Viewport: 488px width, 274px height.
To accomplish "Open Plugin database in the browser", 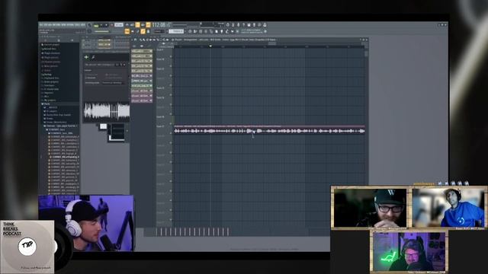I will 51,53.
